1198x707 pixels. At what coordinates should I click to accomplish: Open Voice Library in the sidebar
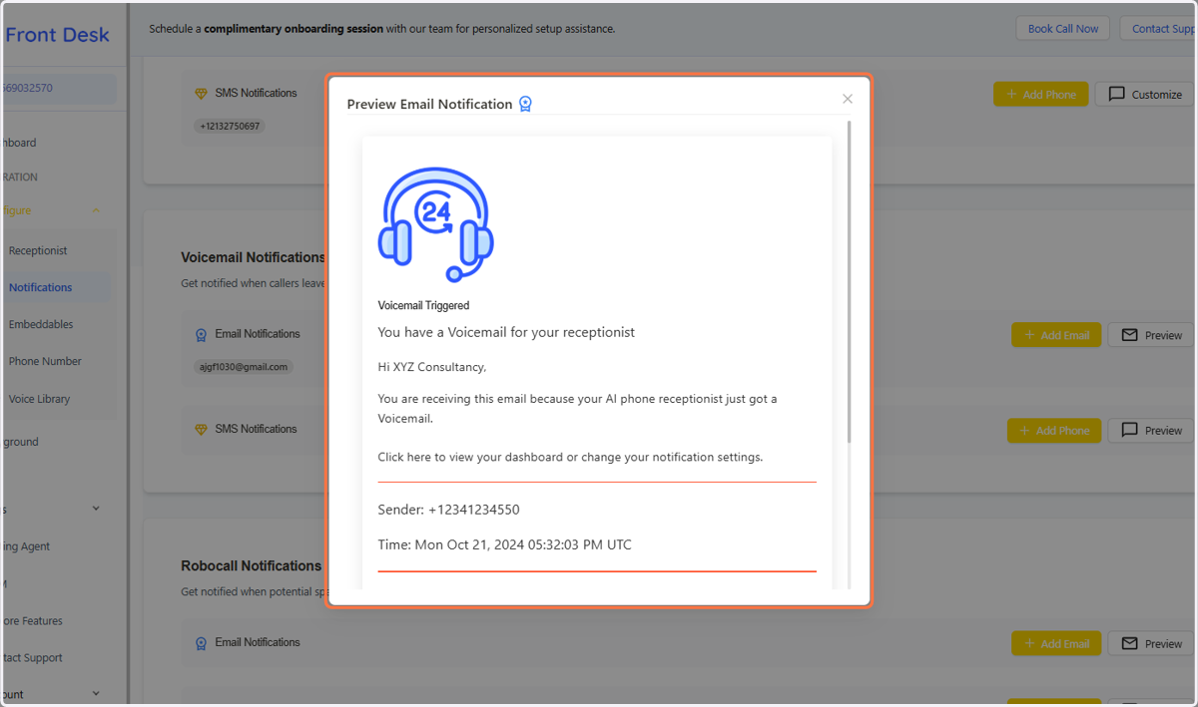tap(39, 399)
